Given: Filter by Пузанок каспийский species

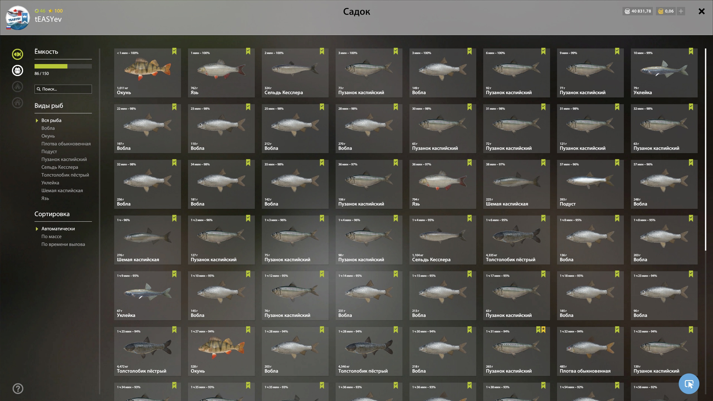Looking at the screenshot, I should (x=64, y=159).
